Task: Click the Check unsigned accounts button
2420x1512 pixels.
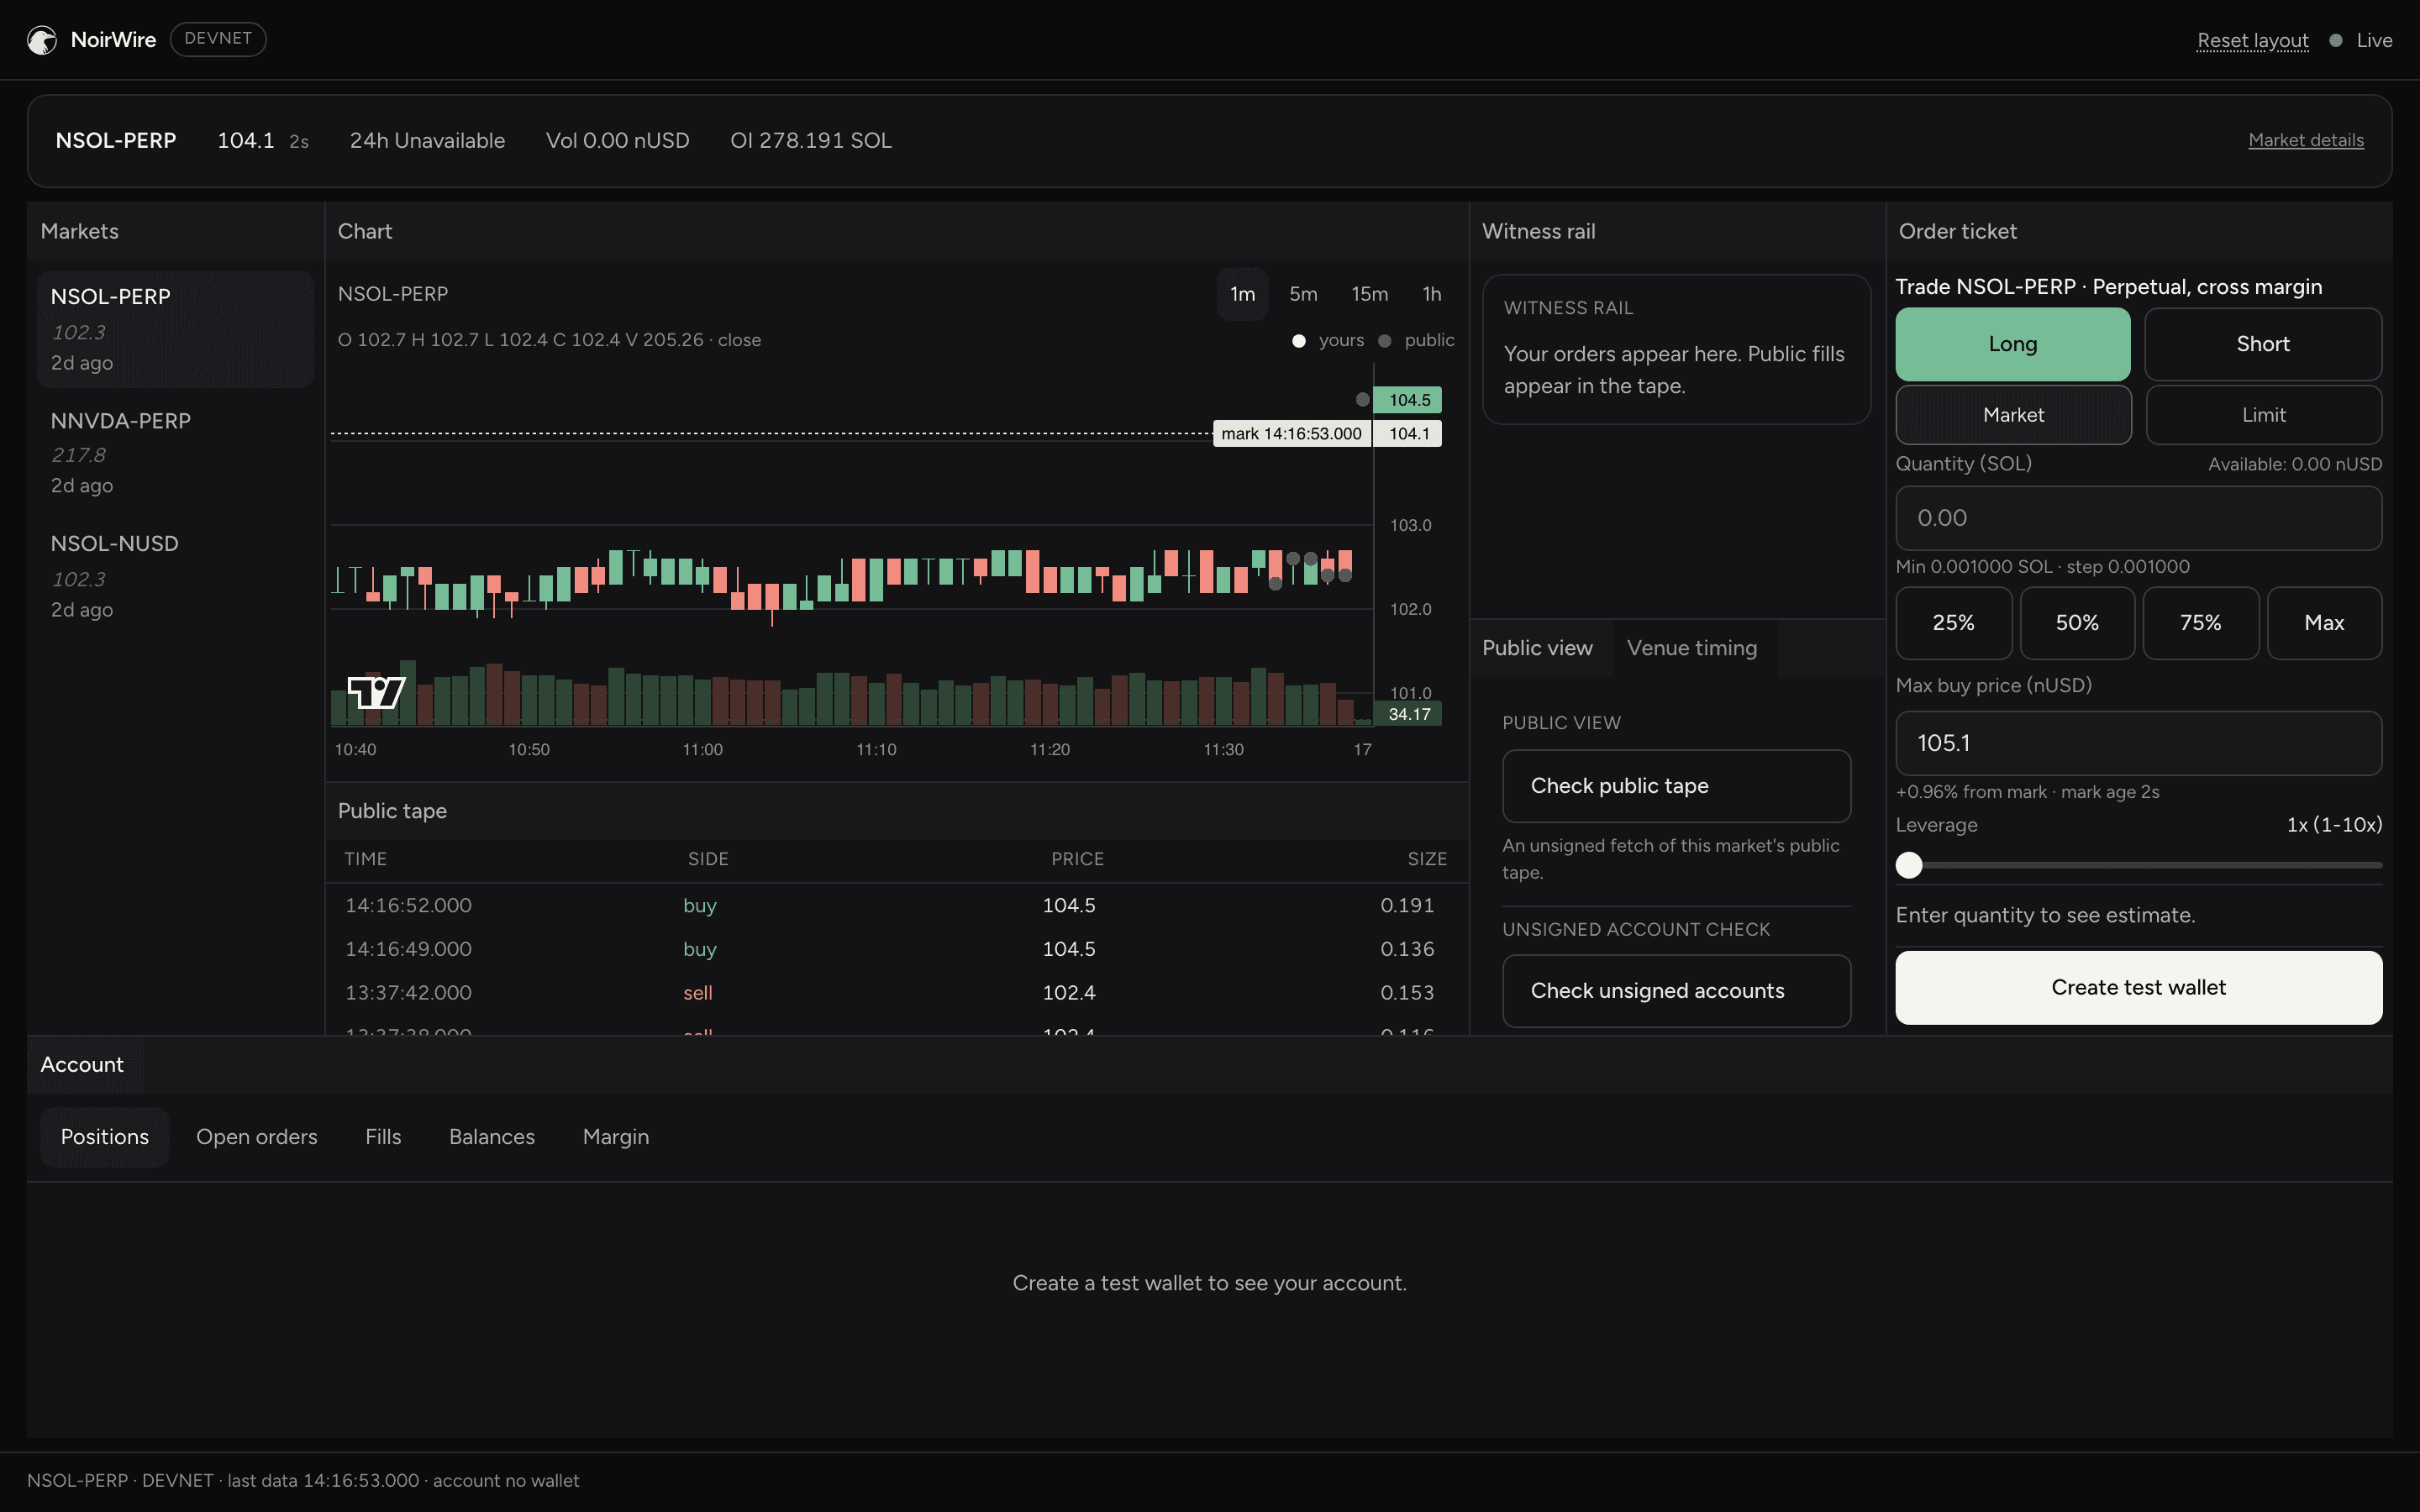Action: (1676, 991)
